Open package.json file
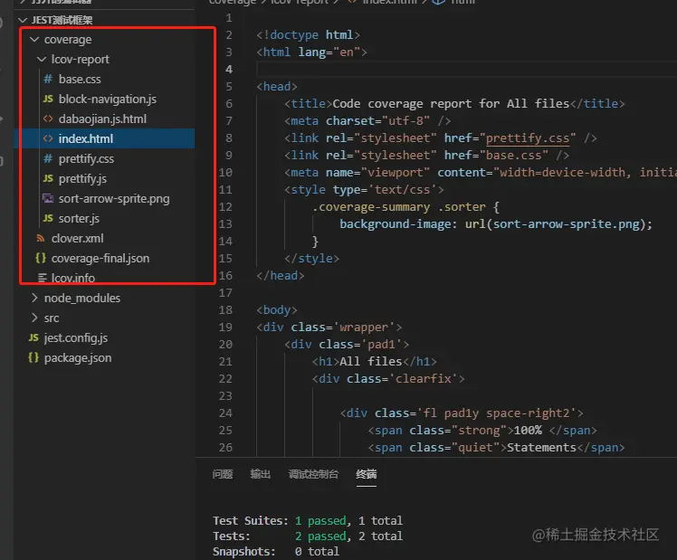Image resolution: width=677 pixels, height=560 pixels. click(x=78, y=357)
